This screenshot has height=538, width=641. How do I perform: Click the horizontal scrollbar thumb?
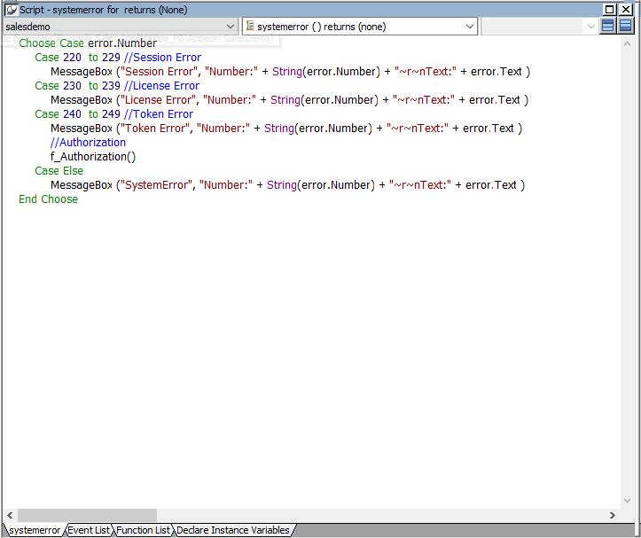tap(87, 515)
